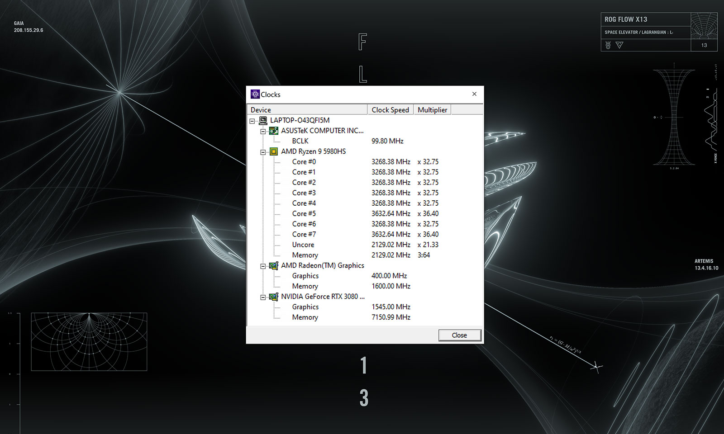Click the Close button
This screenshot has height=434, width=724.
pos(459,335)
